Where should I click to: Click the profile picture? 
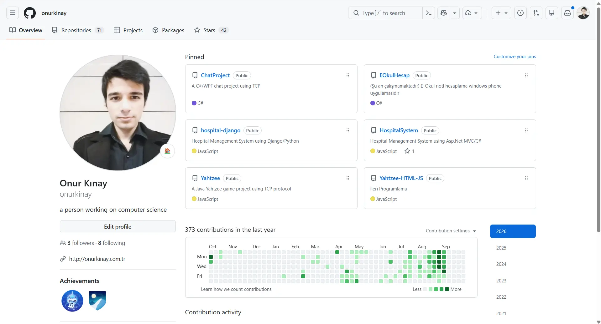click(x=118, y=113)
